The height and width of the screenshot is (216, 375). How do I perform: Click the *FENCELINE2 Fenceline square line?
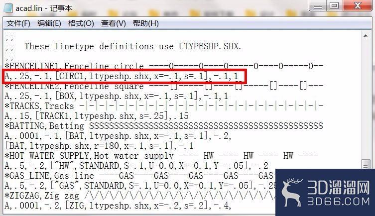coord(164,86)
